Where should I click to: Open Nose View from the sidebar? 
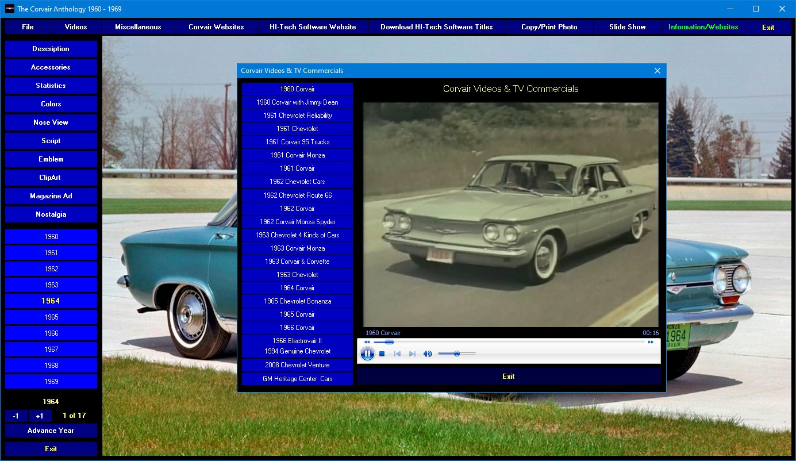pos(51,122)
